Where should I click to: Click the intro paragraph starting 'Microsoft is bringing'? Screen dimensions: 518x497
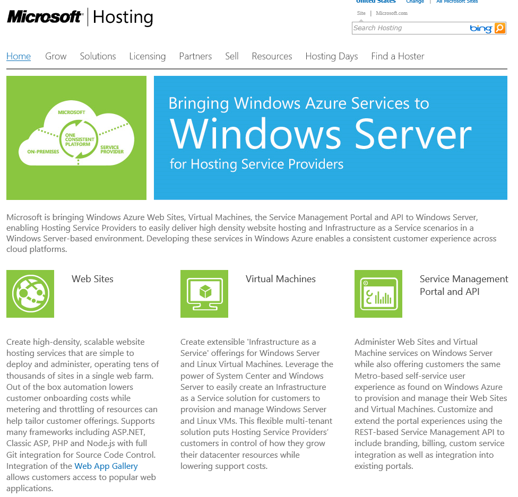pyautogui.click(x=252, y=233)
